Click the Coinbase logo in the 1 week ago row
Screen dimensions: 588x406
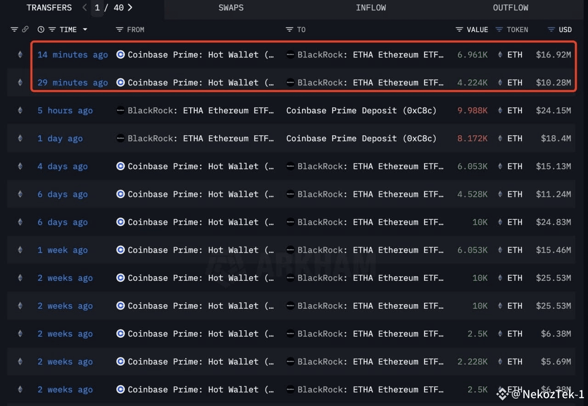(120, 250)
